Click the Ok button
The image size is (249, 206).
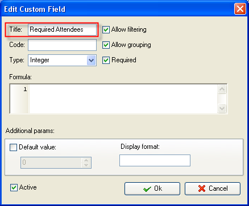[x=152, y=188]
